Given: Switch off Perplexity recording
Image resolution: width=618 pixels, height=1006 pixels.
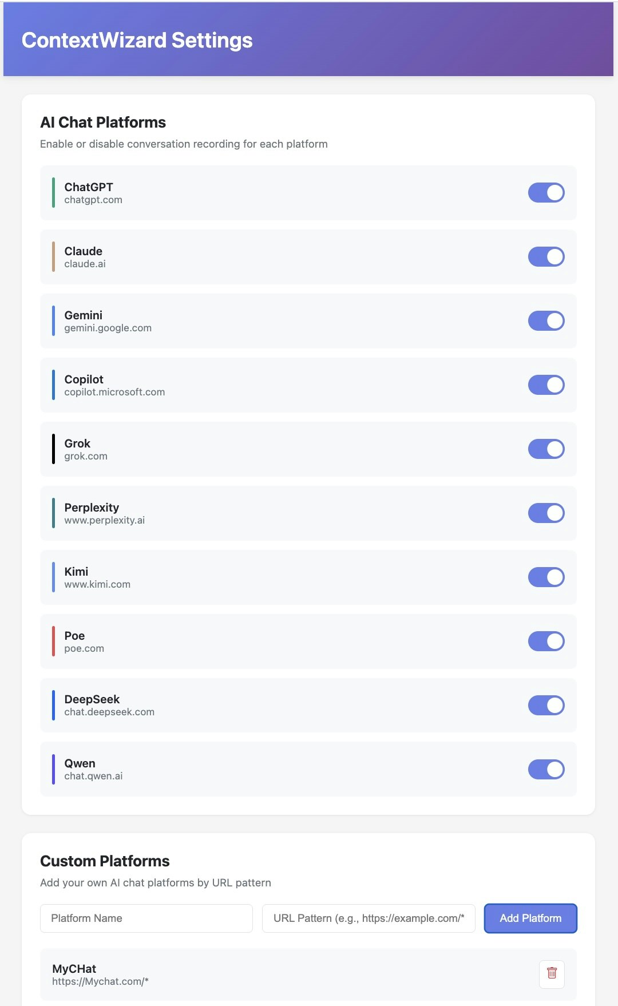Looking at the screenshot, I should point(545,513).
